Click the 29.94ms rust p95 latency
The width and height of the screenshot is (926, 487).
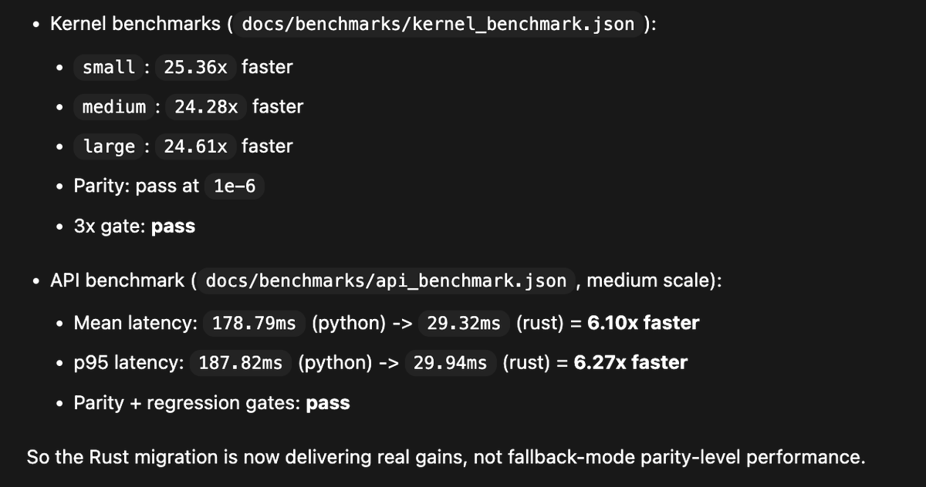450,363
